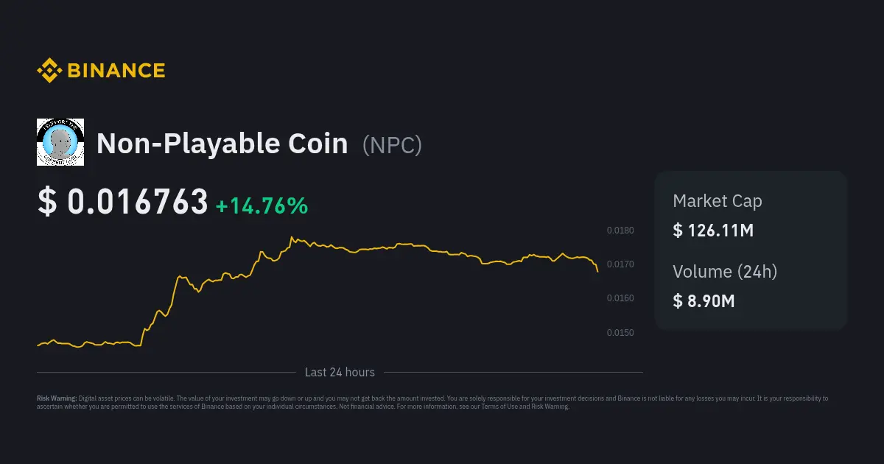This screenshot has height=464, width=884.
Task: Click the $ 126.11M market cap value
Action: (713, 231)
